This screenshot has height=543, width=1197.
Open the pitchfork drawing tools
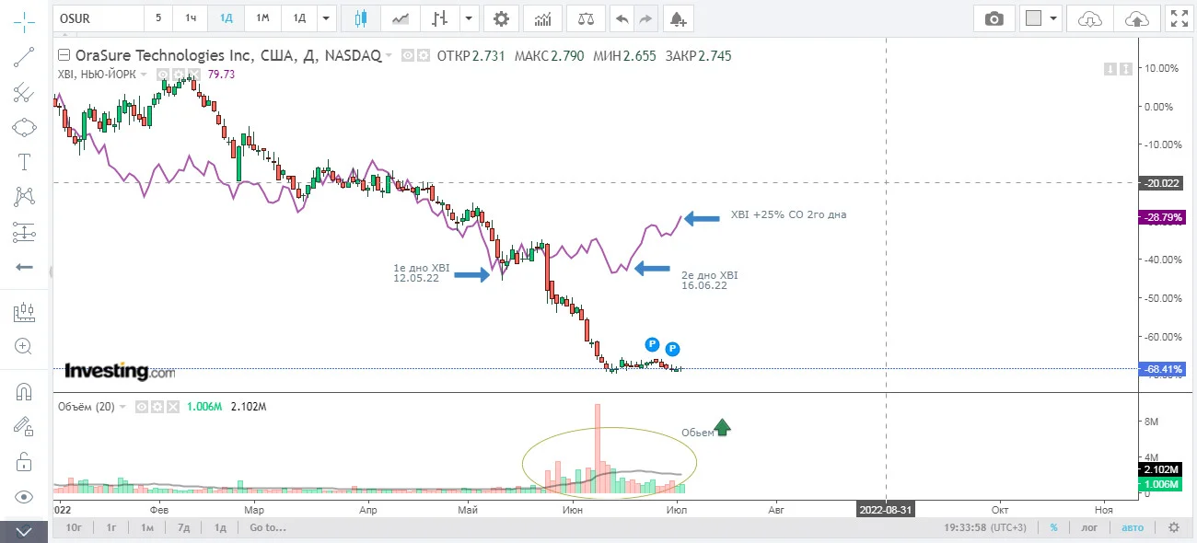(x=24, y=93)
